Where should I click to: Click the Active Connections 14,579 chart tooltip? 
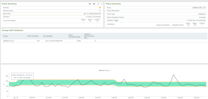point(22,76)
